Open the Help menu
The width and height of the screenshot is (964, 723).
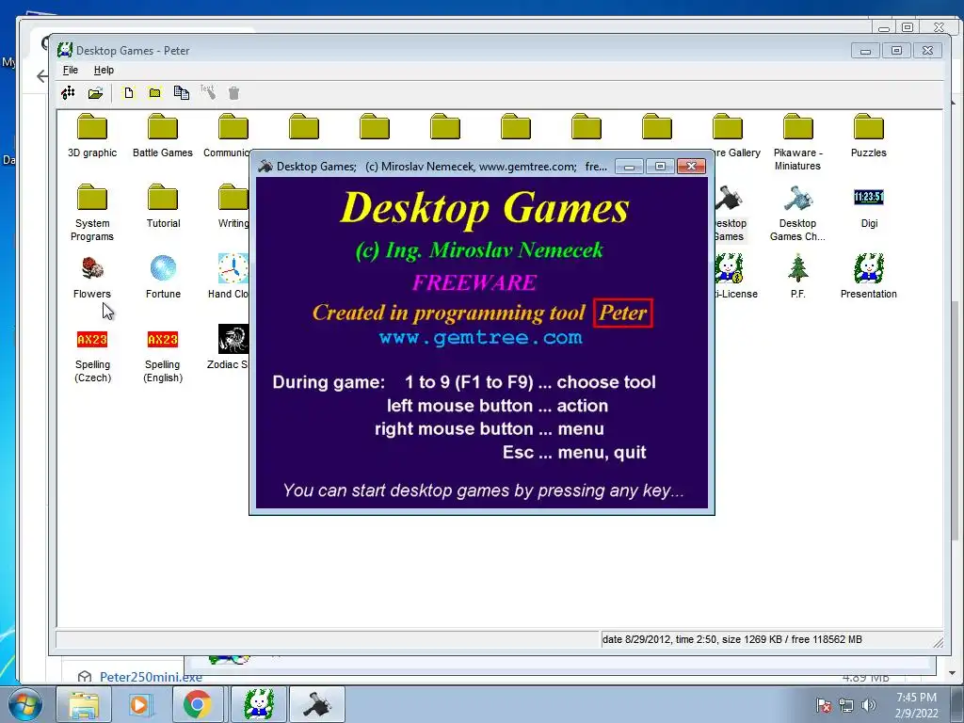[x=104, y=70]
